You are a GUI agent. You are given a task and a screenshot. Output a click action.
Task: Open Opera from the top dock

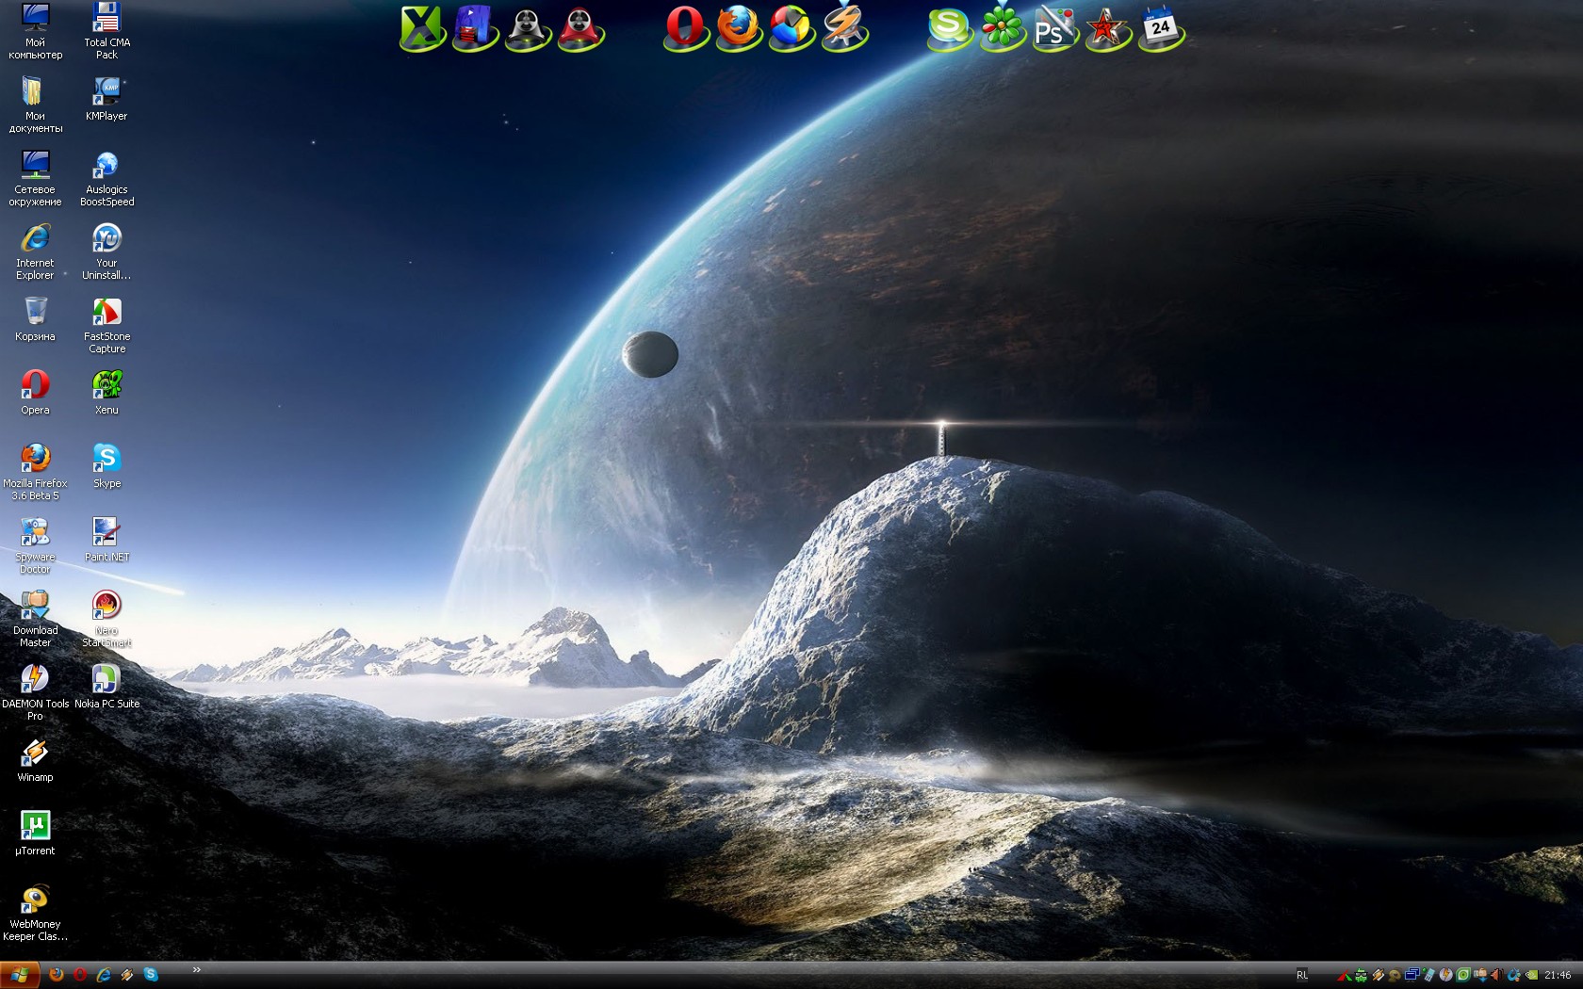[683, 26]
